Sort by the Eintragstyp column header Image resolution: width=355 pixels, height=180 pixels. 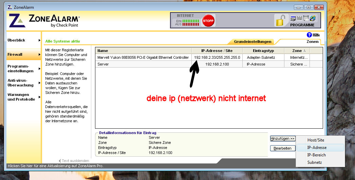point(263,51)
